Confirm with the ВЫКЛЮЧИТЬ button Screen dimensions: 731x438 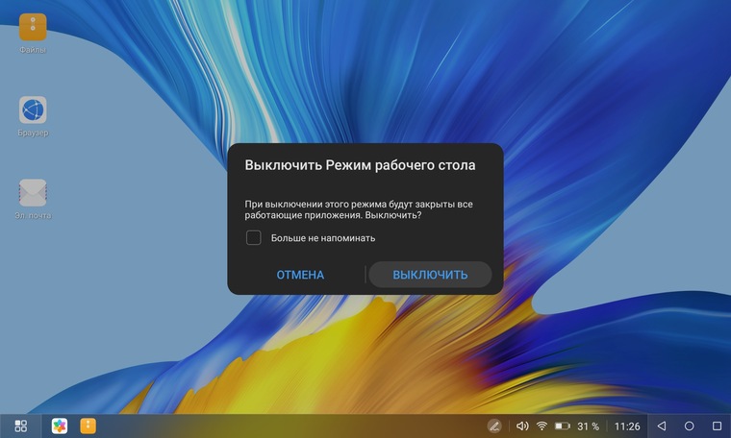pyautogui.click(x=430, y=275)
